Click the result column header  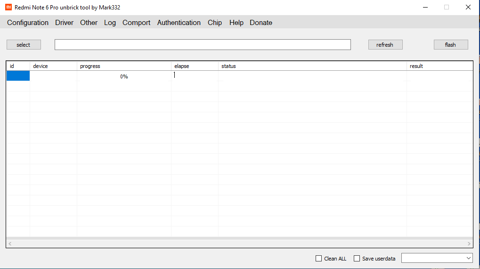[440, 66]
